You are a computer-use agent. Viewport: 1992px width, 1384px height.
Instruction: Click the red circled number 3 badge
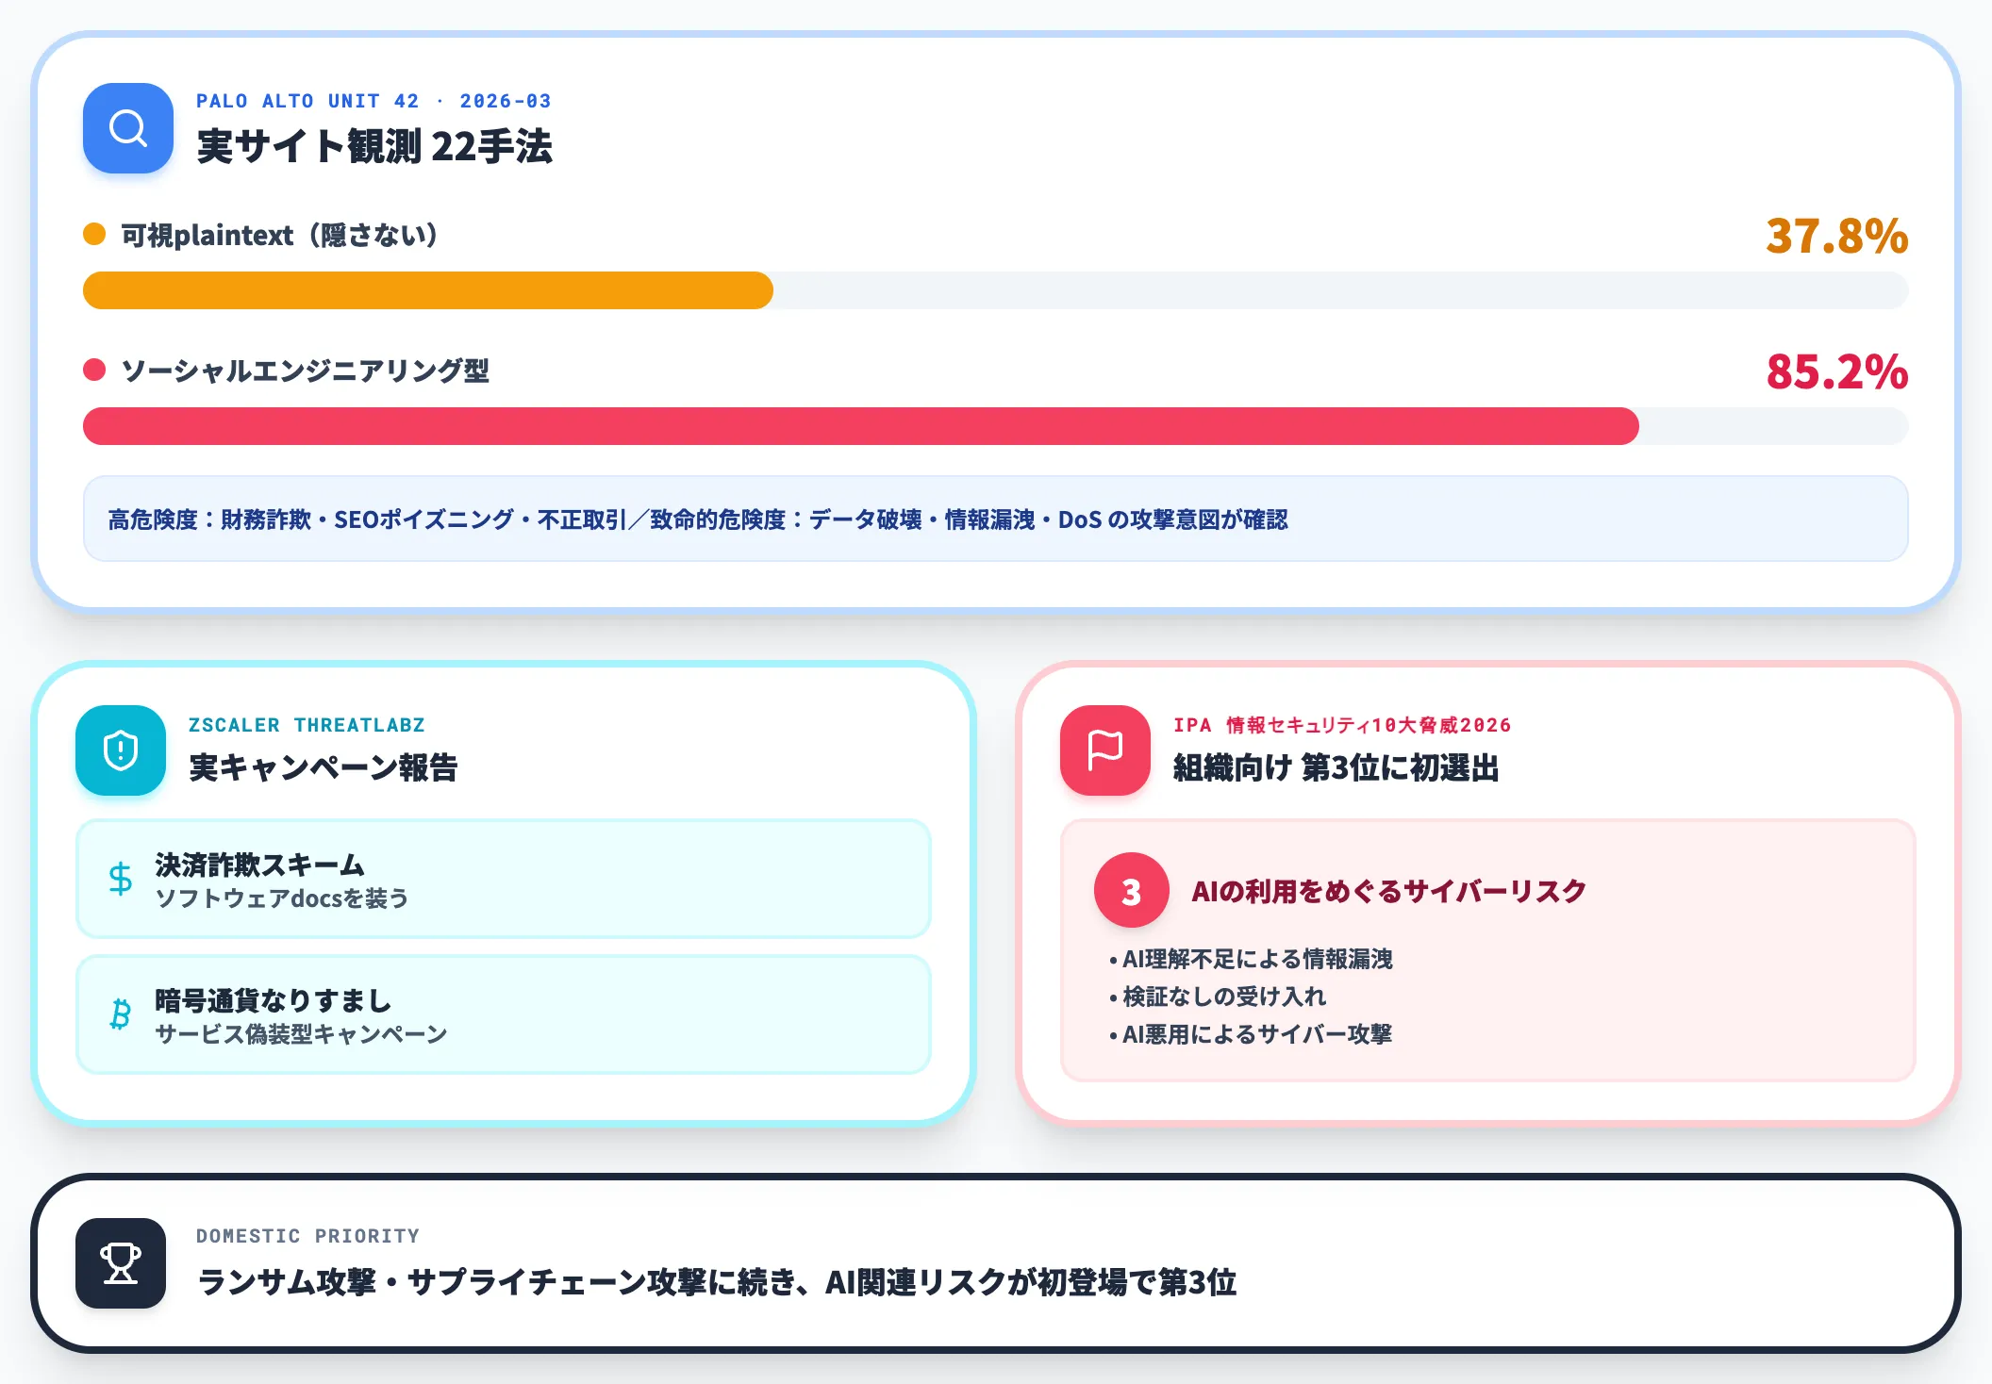(1132, 891)
